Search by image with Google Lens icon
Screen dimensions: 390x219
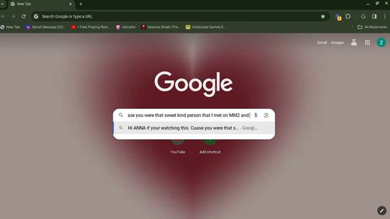(x=266, y=115)
